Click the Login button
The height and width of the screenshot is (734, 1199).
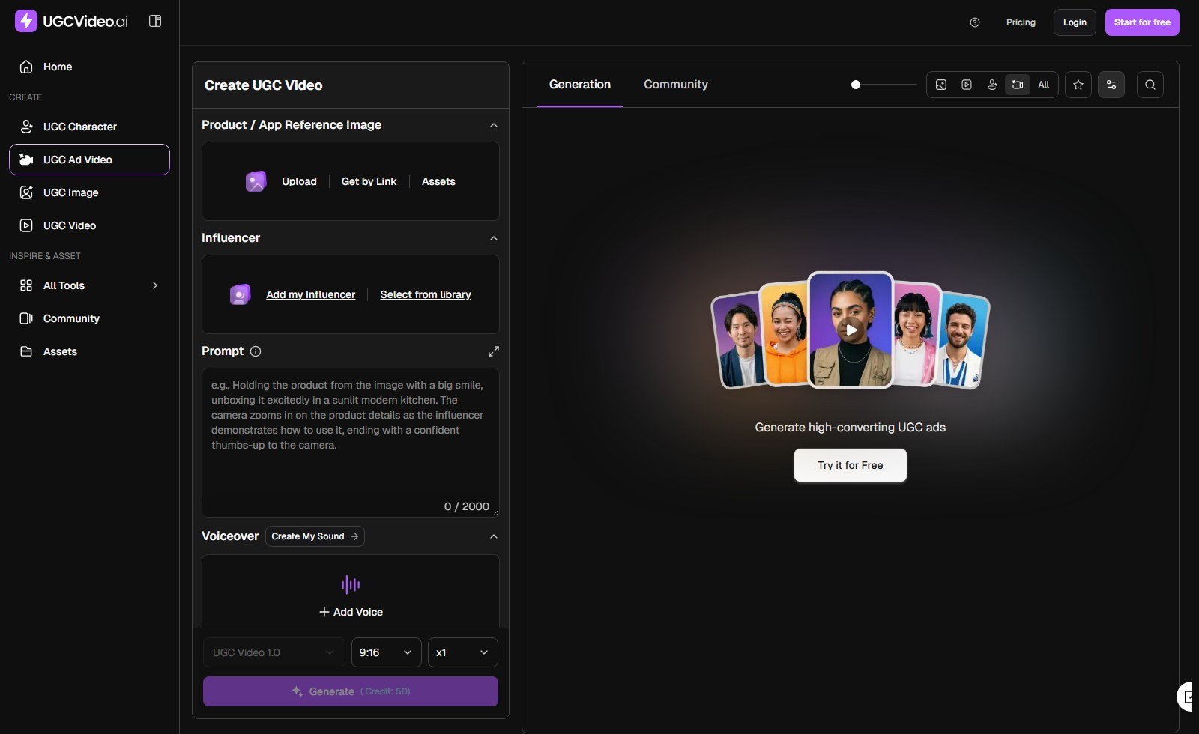point(1075,22)
